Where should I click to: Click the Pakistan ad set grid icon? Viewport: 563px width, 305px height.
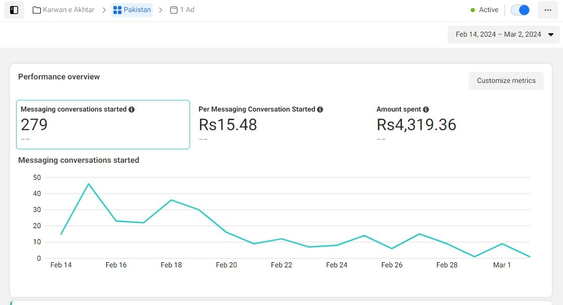(x=117, y=10)
